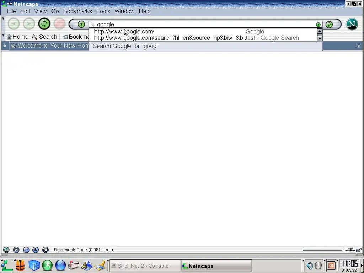The image size is (364, 273).
Task: Open the green dropdown left of the address field
Action: (81, 24)
